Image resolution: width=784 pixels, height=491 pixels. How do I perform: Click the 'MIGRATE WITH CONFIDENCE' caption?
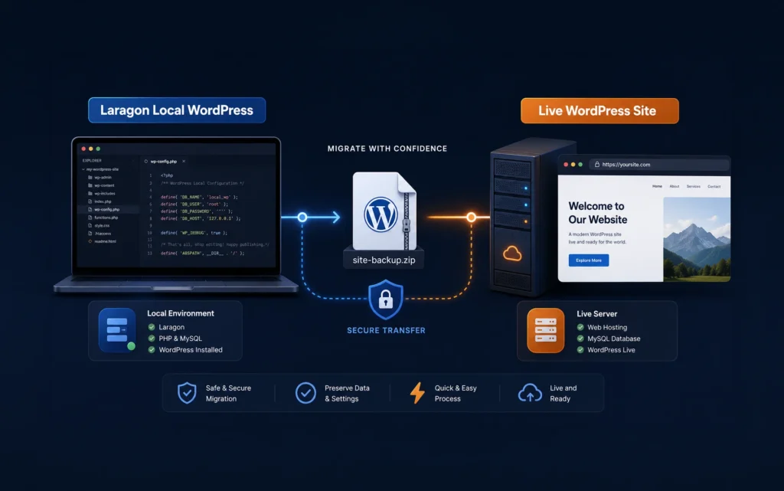[387, 149]
